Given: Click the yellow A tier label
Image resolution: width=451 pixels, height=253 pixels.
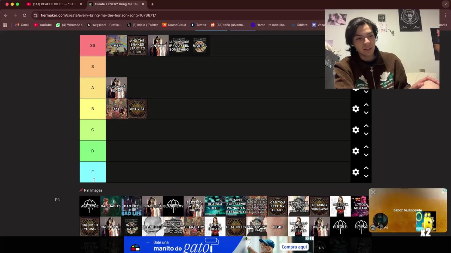Looking at the screenshot, I should 93,88.
